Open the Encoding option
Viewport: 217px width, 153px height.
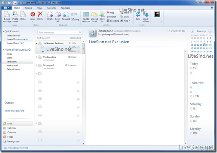[113, 21]
